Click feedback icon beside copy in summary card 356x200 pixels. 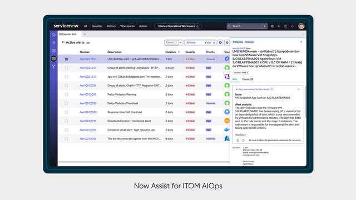(243, 140)
